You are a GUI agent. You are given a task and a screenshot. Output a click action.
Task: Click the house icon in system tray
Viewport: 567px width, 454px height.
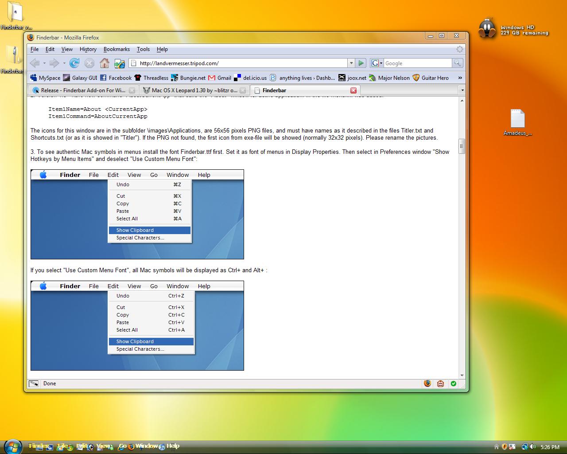(497, 447)
